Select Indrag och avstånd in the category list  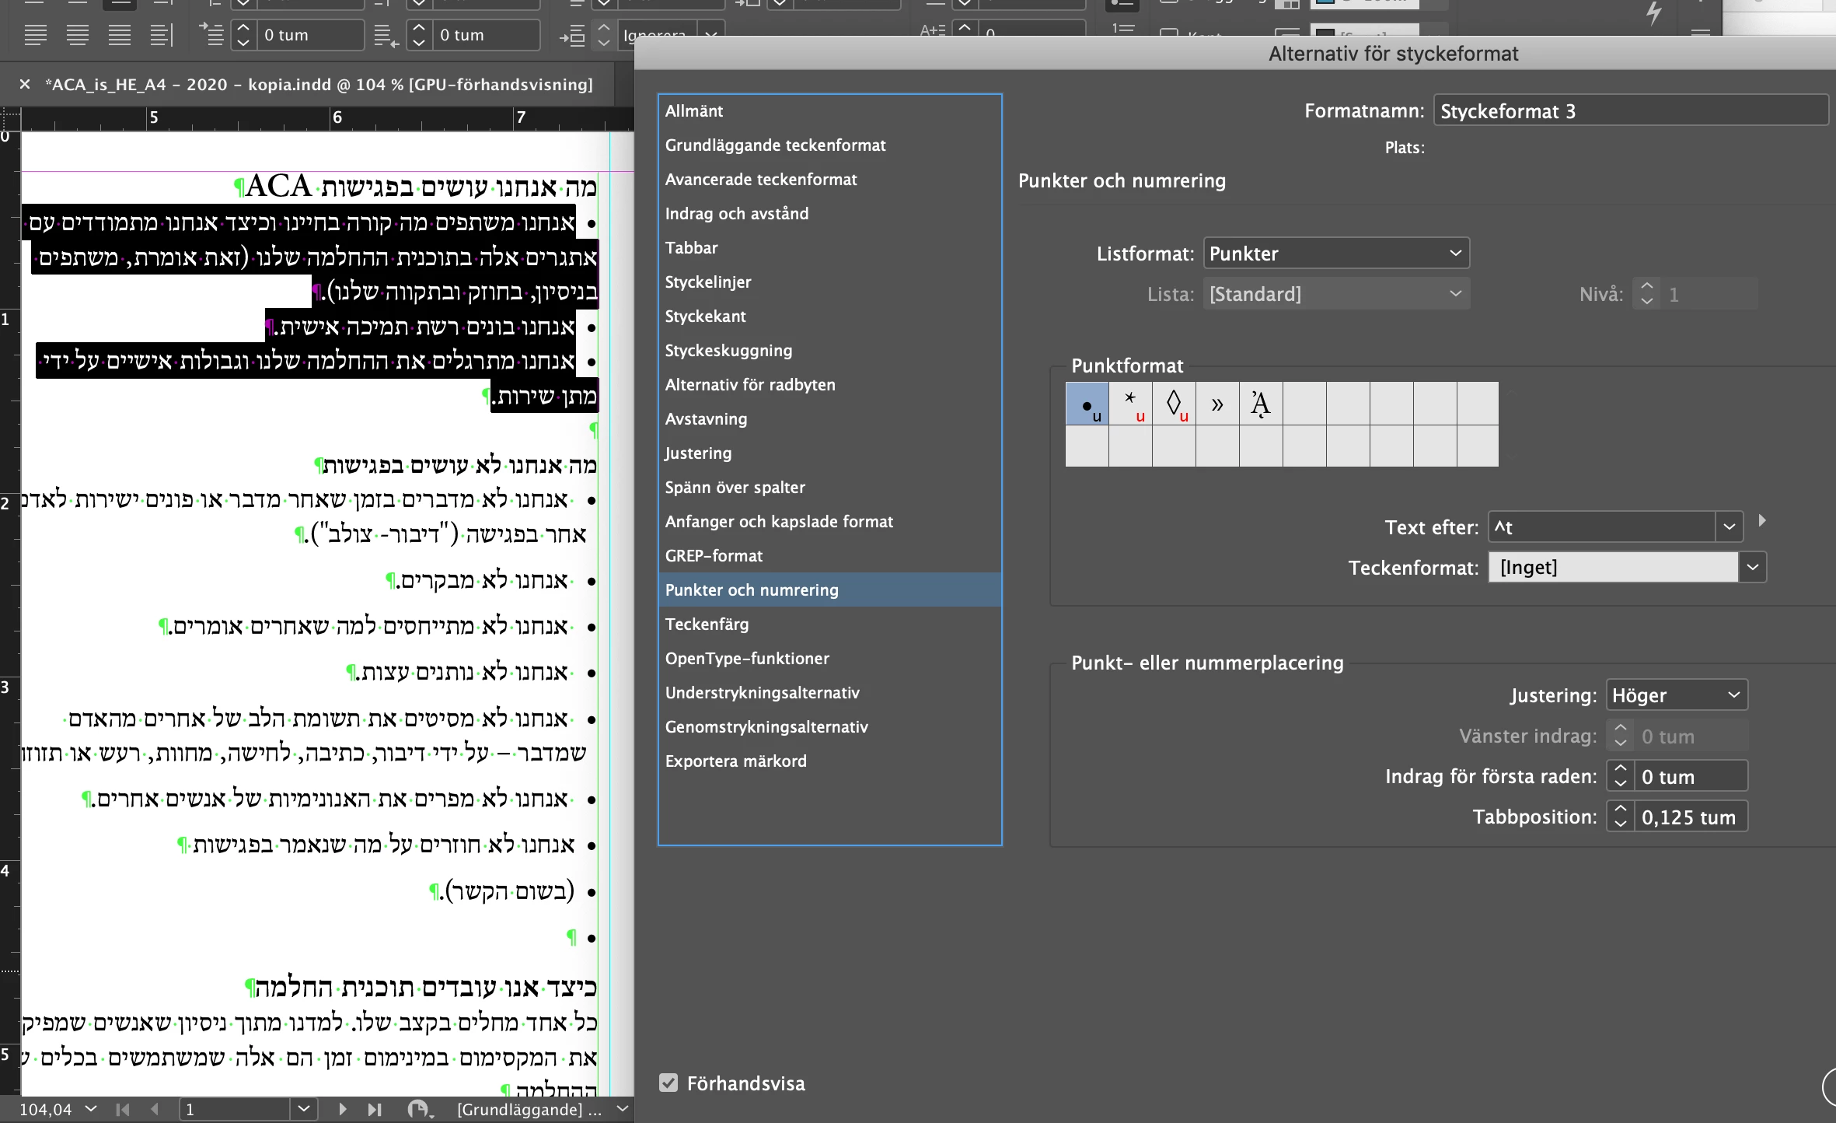click(736, 213)
